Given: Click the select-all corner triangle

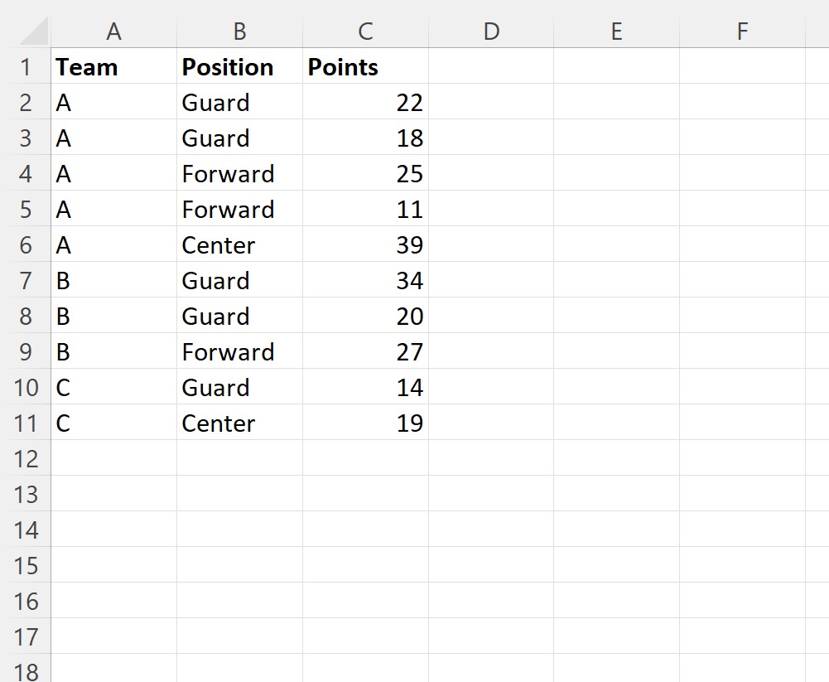Looking at the screenshot, I should (33, 31).
